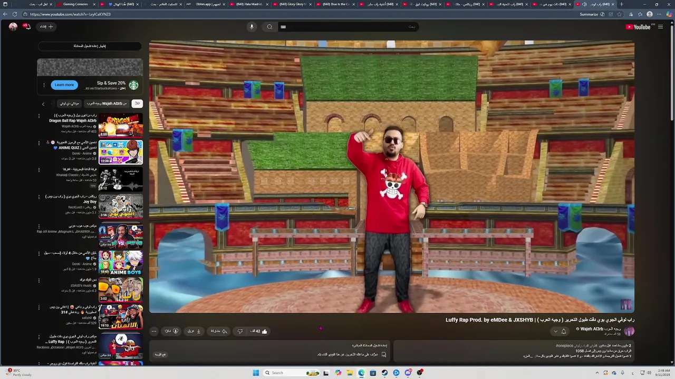675x379 pixels.
Task: Open the Joy Boy rap video thumbnail
Action: (121, 206)
